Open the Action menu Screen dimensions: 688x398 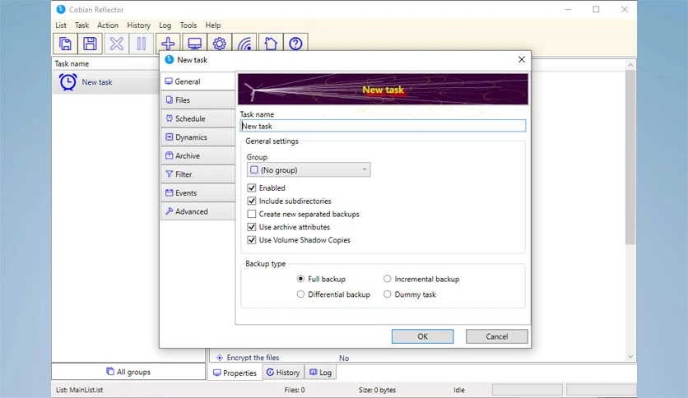(x=108, y=25)
